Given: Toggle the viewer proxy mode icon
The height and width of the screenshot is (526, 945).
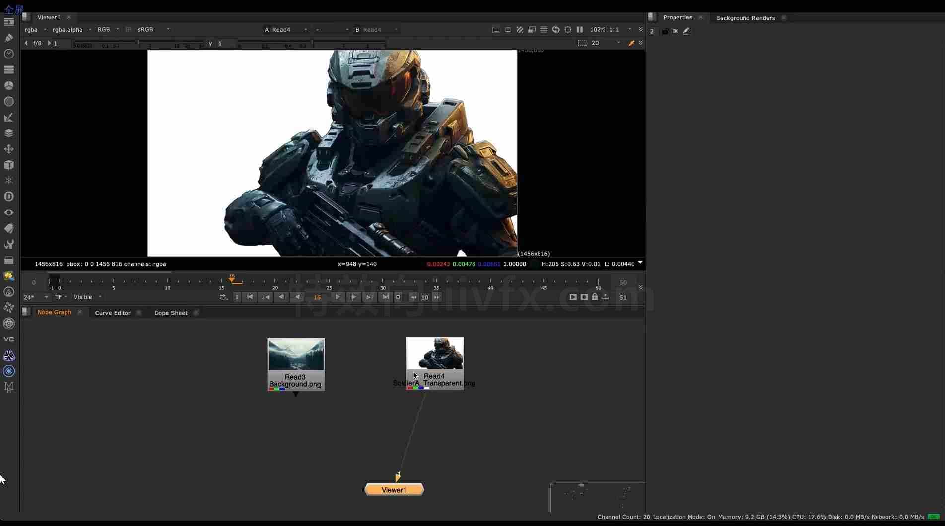Looking at the screenshot, I should pos(532,30).
